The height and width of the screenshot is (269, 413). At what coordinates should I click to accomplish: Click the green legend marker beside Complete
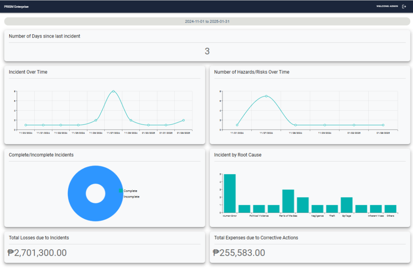[120, 191]
